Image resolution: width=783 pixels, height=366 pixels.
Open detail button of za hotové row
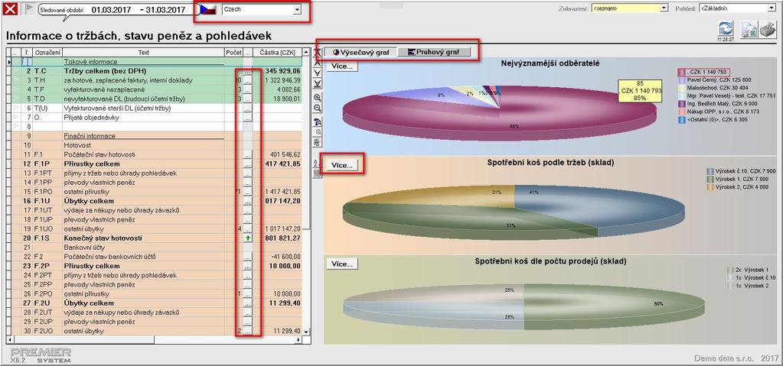tap(248, 80)
